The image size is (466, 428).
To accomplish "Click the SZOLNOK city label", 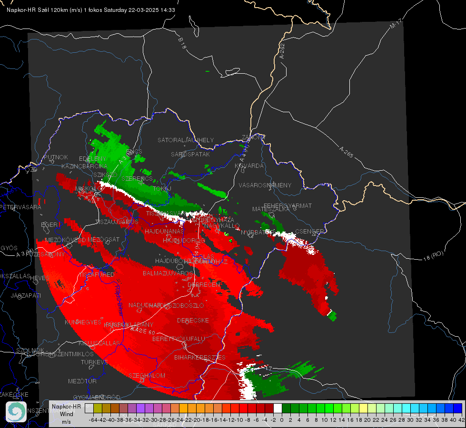I will pyautogui.click(x=30, y=350).
